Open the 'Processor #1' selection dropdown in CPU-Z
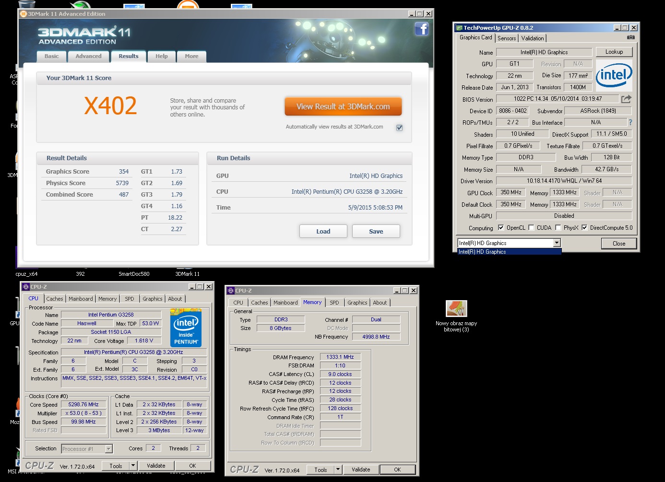The width and height of the screenshot is (665, 482). point(109,449)
